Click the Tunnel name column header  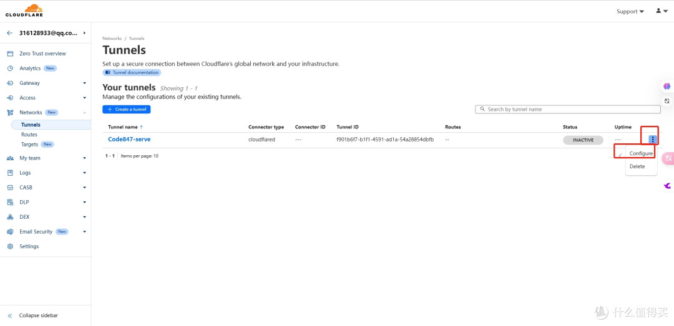pos(122,127)
